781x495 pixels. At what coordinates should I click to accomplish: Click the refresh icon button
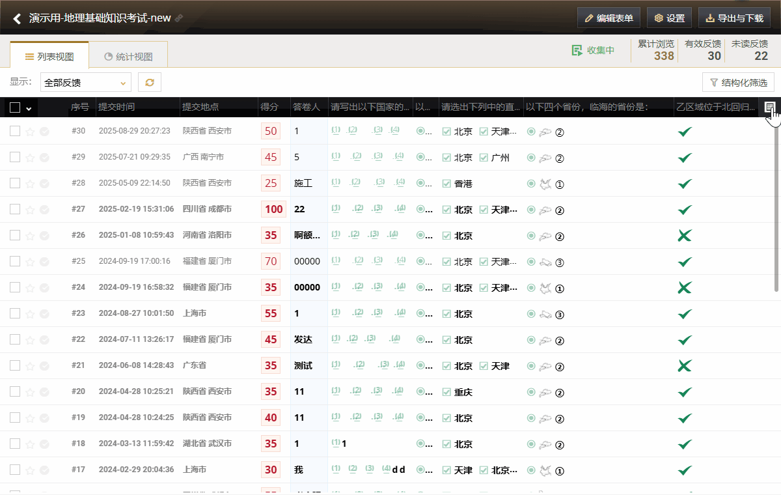pyautogui.click(x=150, y=82)
